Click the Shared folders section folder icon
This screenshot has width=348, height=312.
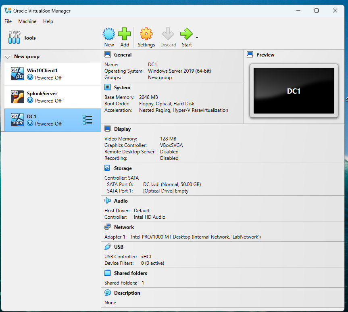point(108,273)
